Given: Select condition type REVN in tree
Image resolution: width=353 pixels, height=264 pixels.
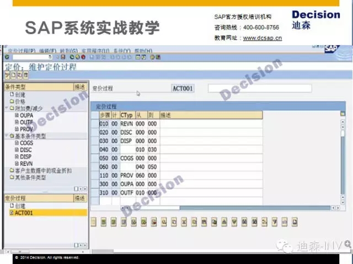Looking at the screenshot, I should (x=24, y=164).
